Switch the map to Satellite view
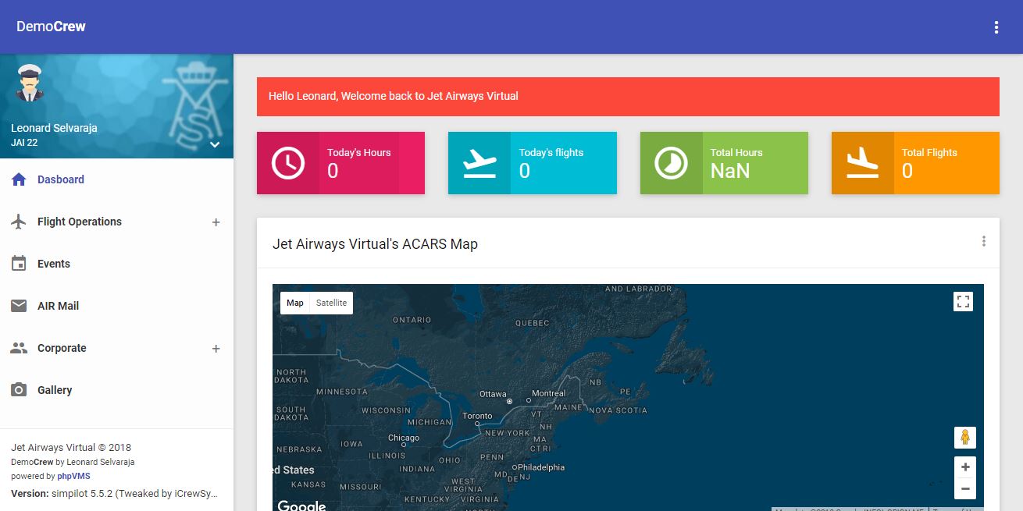The height and width of the screenshot is (511, 1023). 331,303
